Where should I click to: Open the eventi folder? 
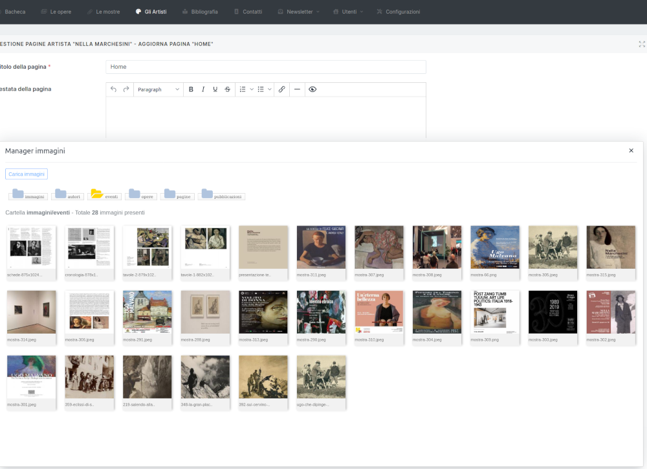coord(104,194)
